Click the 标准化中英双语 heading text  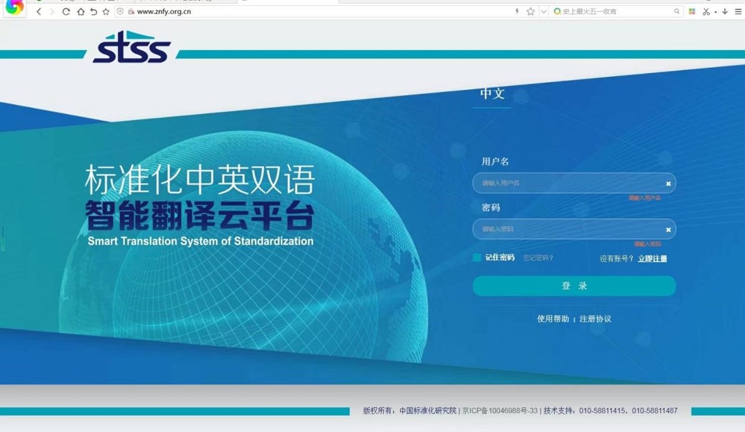tap(200, 180)
